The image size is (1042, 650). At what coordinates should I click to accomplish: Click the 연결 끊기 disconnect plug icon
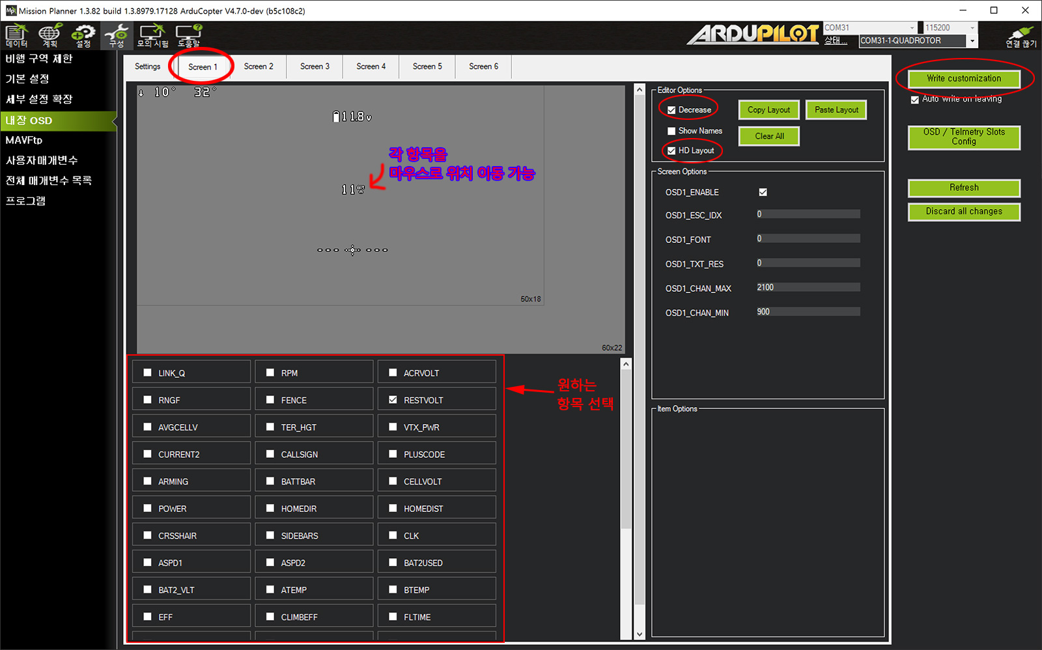[x=1021, y=36]
